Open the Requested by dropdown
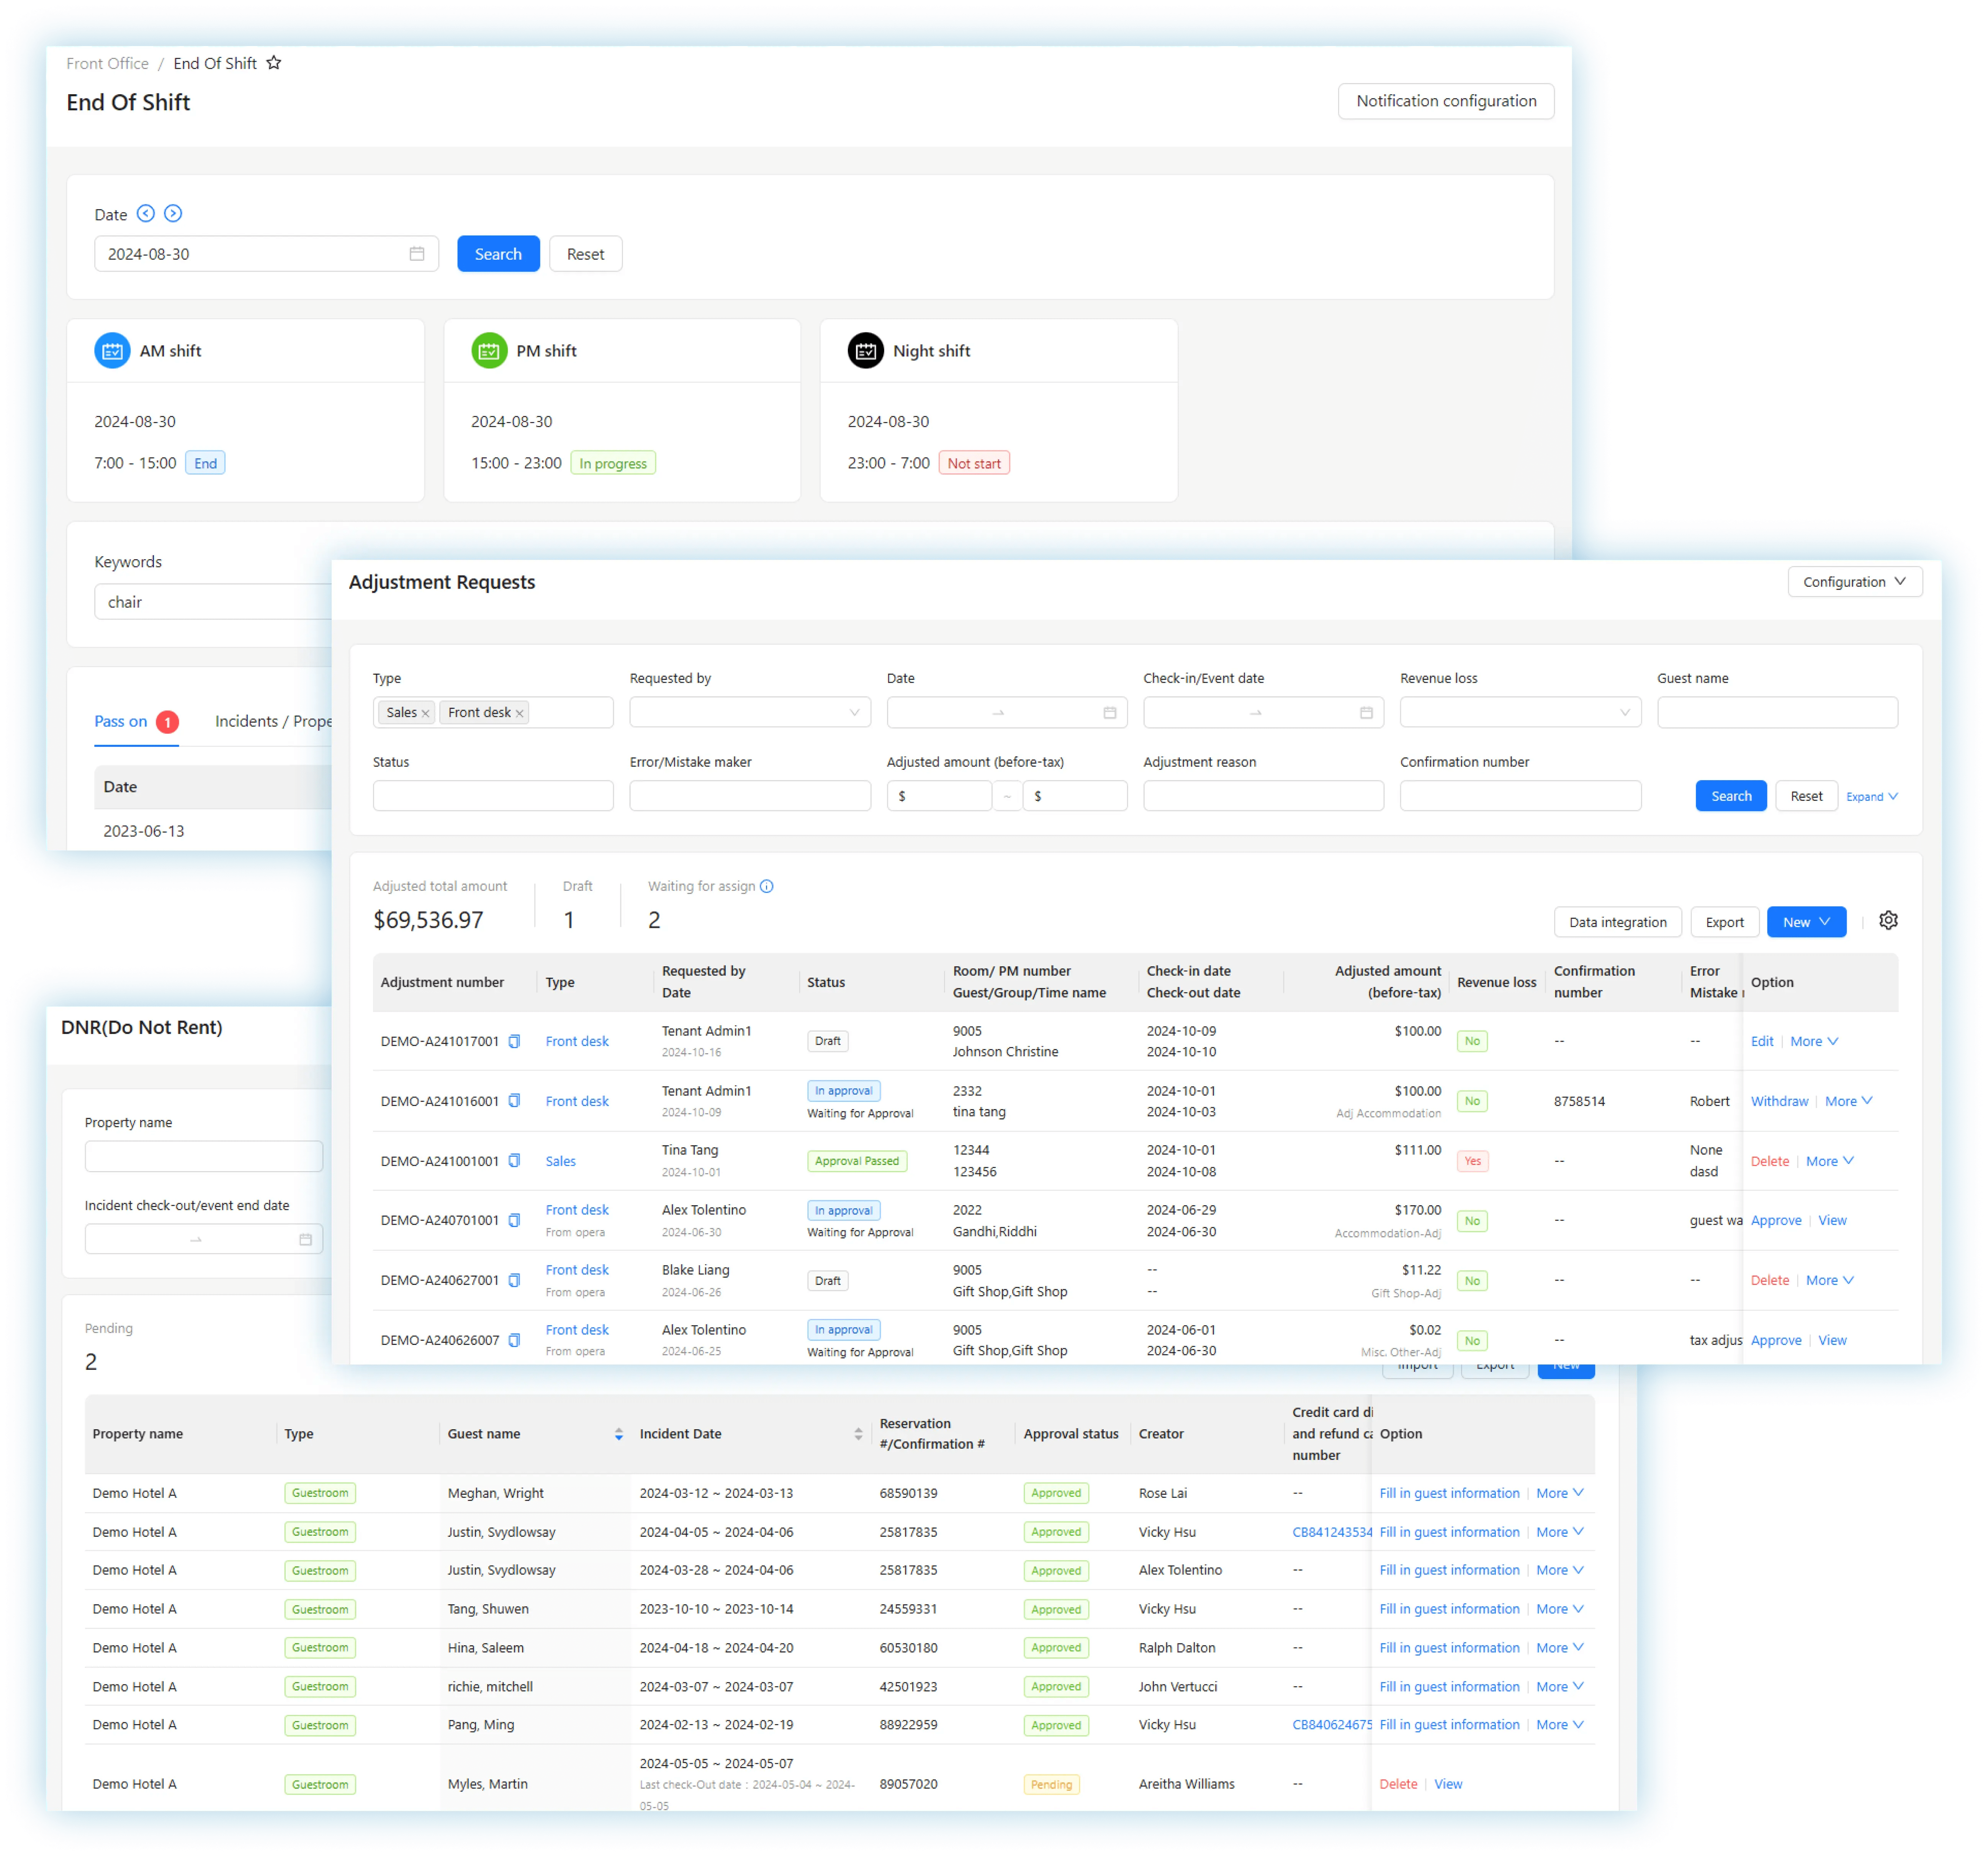This screenshot has width=1988, height=1857. click(749, 712)
